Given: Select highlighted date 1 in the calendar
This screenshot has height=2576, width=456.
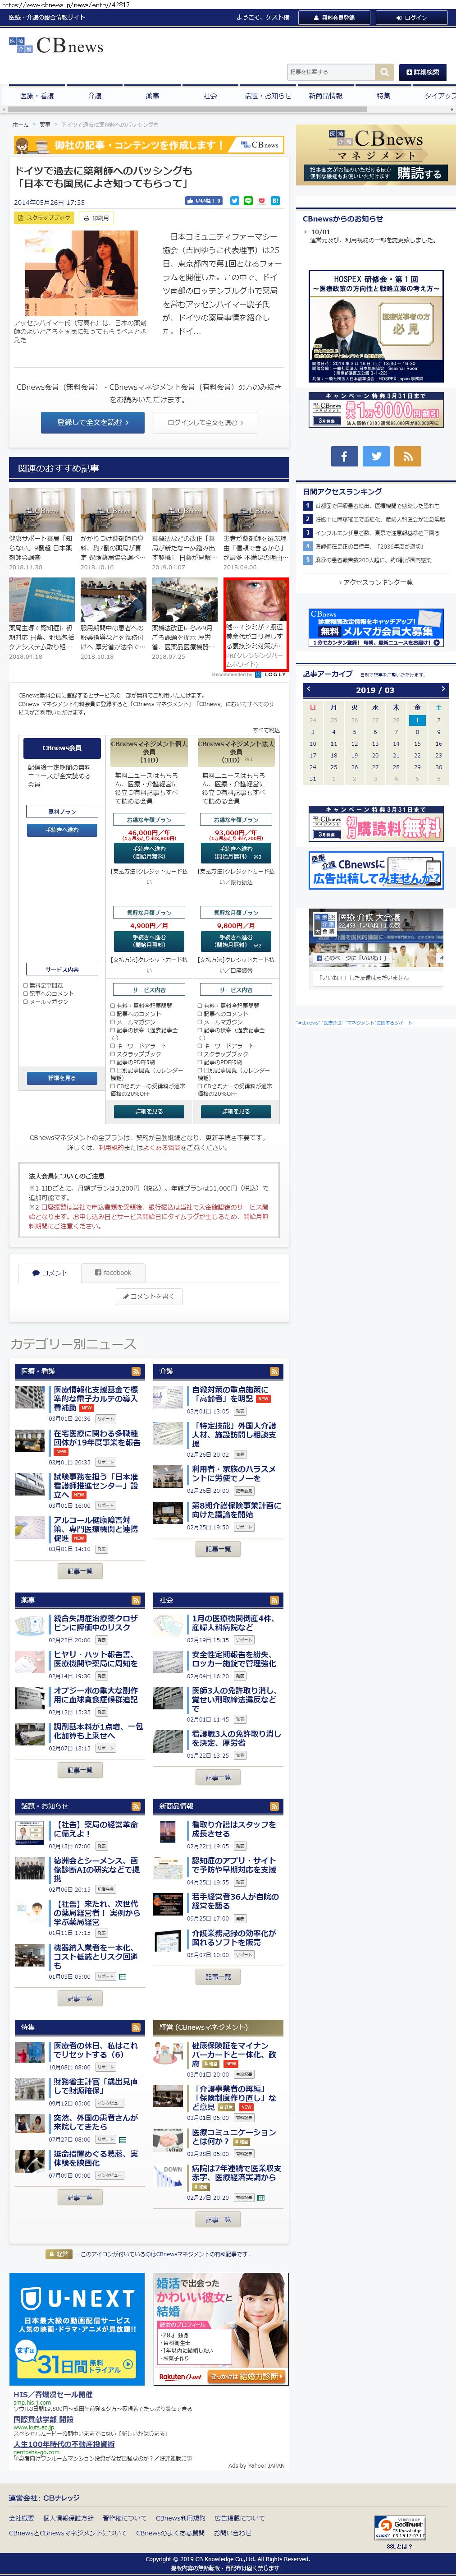Looking at the screenshot, I should pyautogui.click(x=417, y=720).
